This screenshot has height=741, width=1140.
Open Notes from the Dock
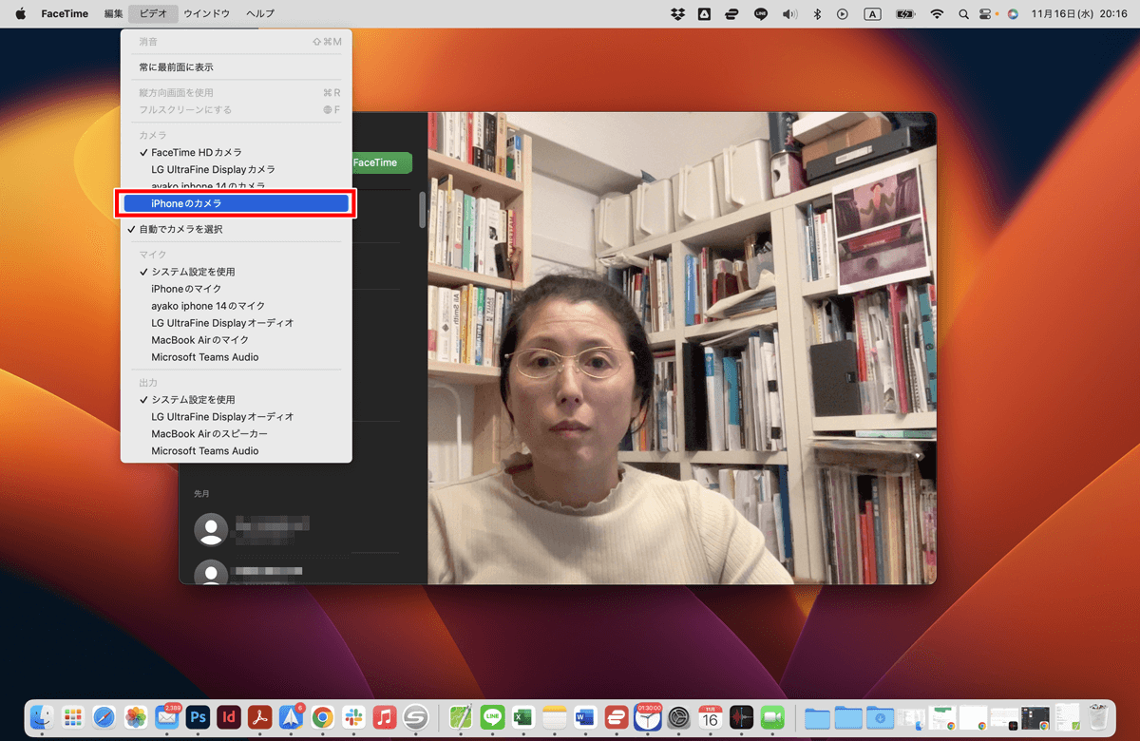pos(555,717)
